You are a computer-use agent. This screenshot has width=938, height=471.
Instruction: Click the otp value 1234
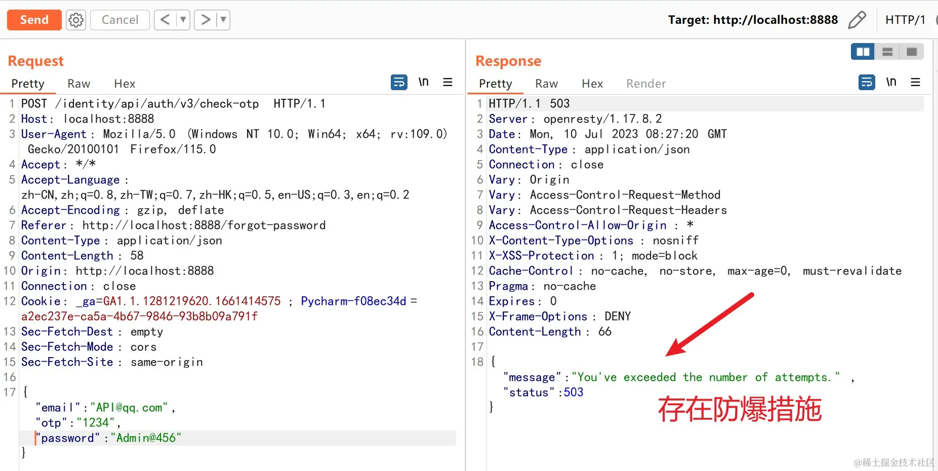[x=96, y=423]
